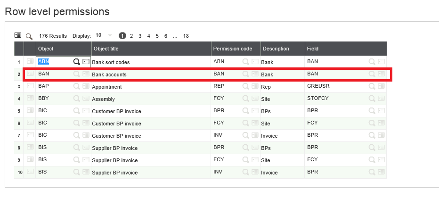Image resolution: width=439 pixels, height=215 pixels.
Task: Click current page 1 indicator
Action: point(122,36)
